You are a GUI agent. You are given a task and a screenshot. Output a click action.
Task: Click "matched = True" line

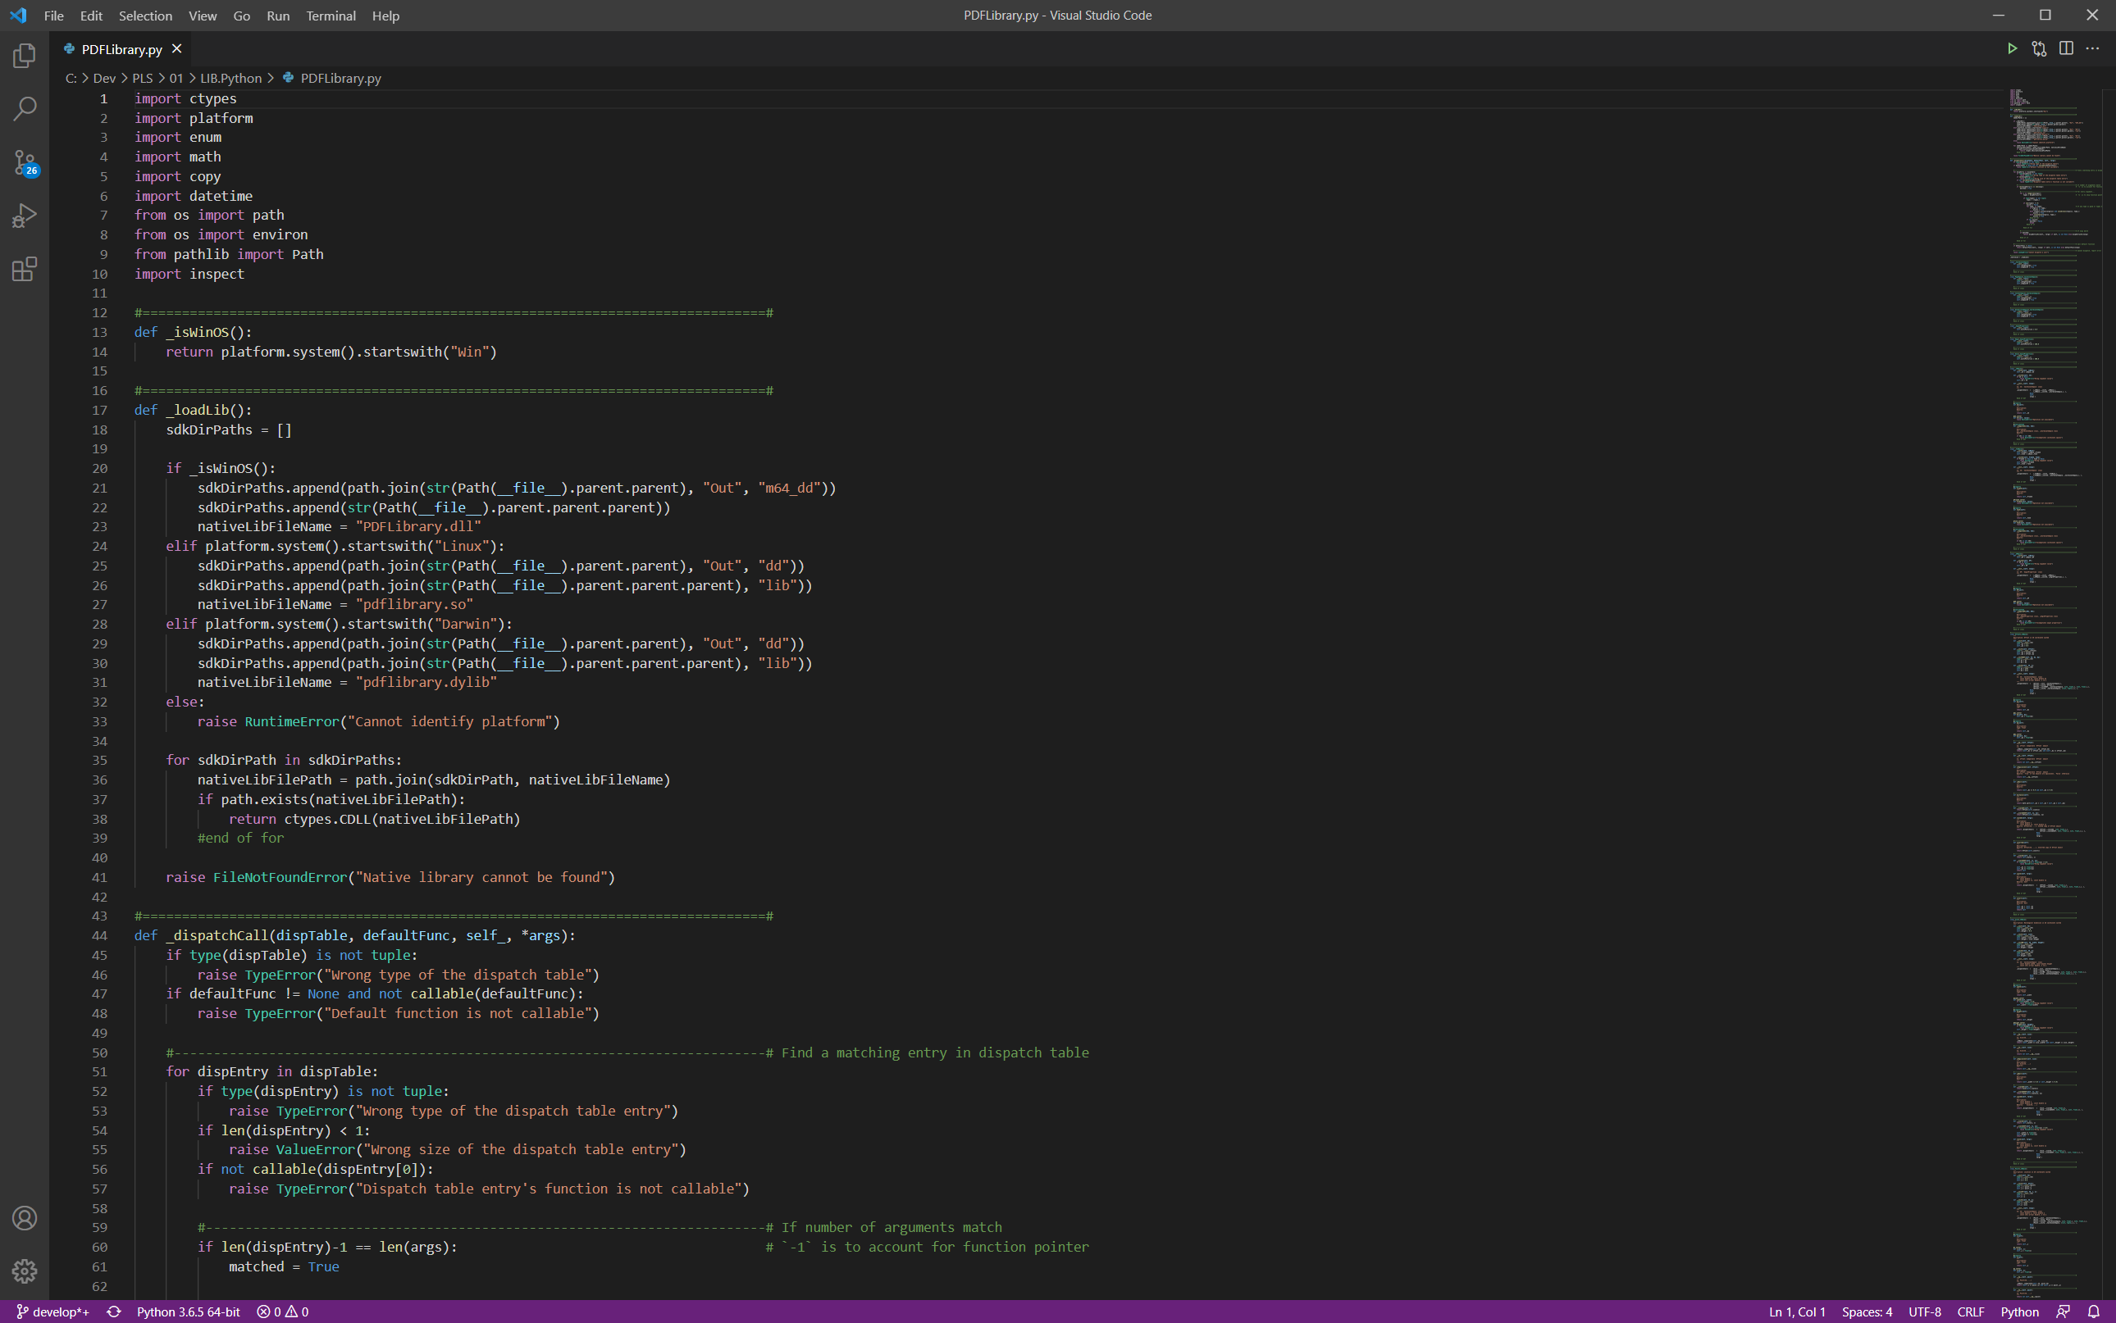(x=284, y=1267)
